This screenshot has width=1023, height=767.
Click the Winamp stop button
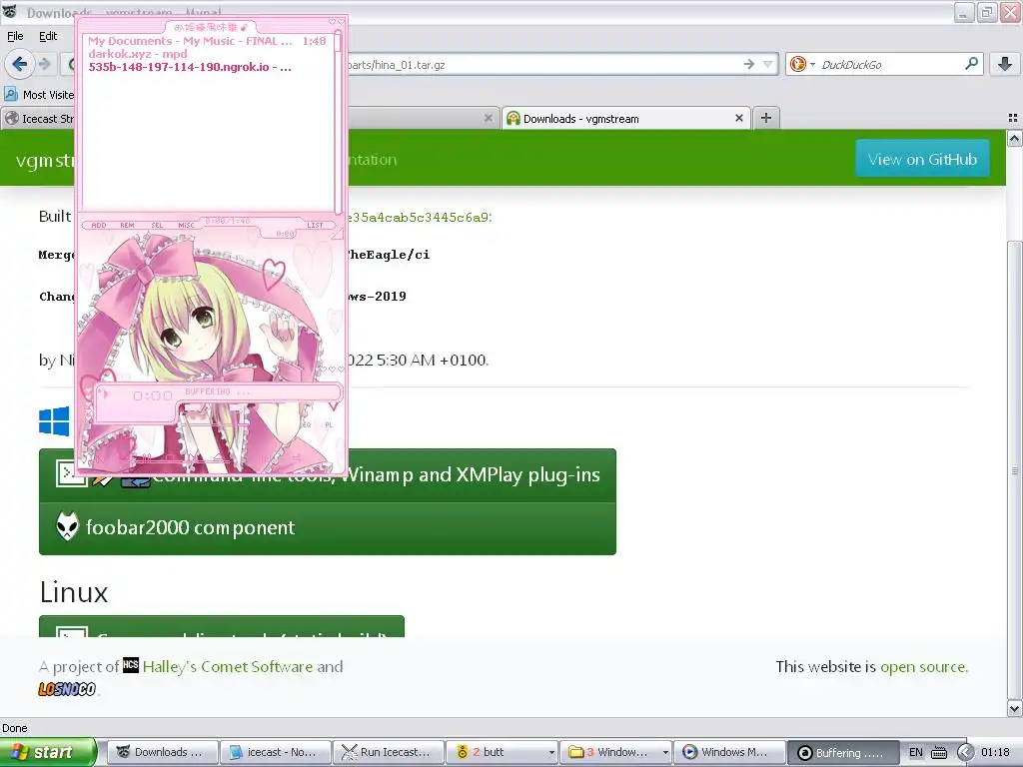(x=170, y=458)
